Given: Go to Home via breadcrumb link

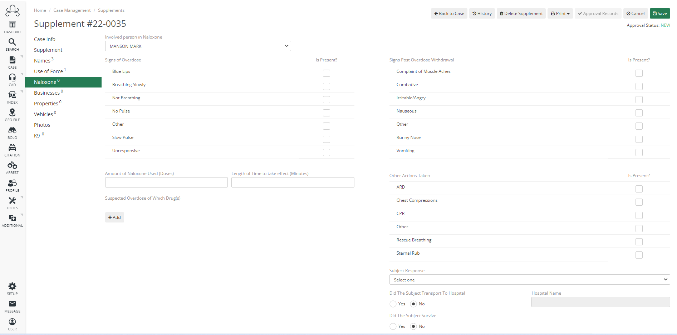Looking at the screenshot, I should 40,10.
